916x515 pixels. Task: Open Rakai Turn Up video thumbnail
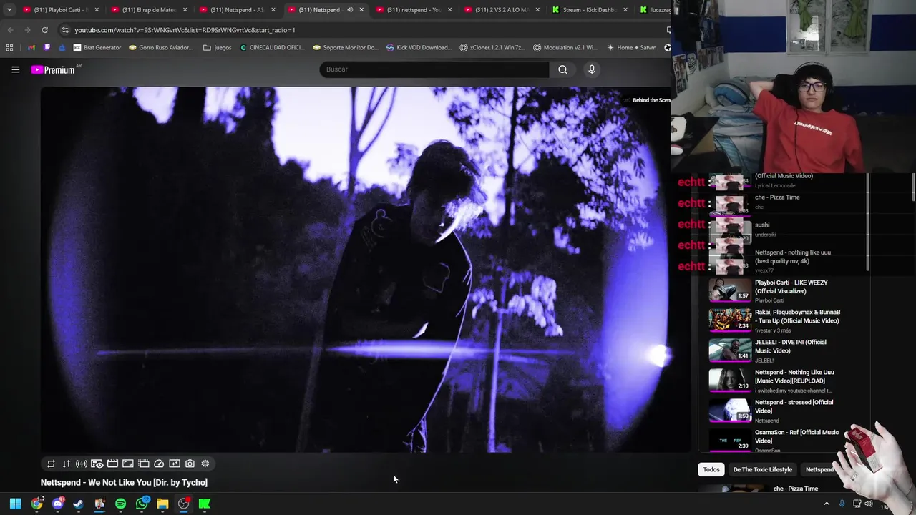pos(730,320)
